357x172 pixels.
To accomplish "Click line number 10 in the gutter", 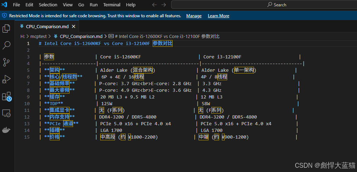I will pos(27,104).
